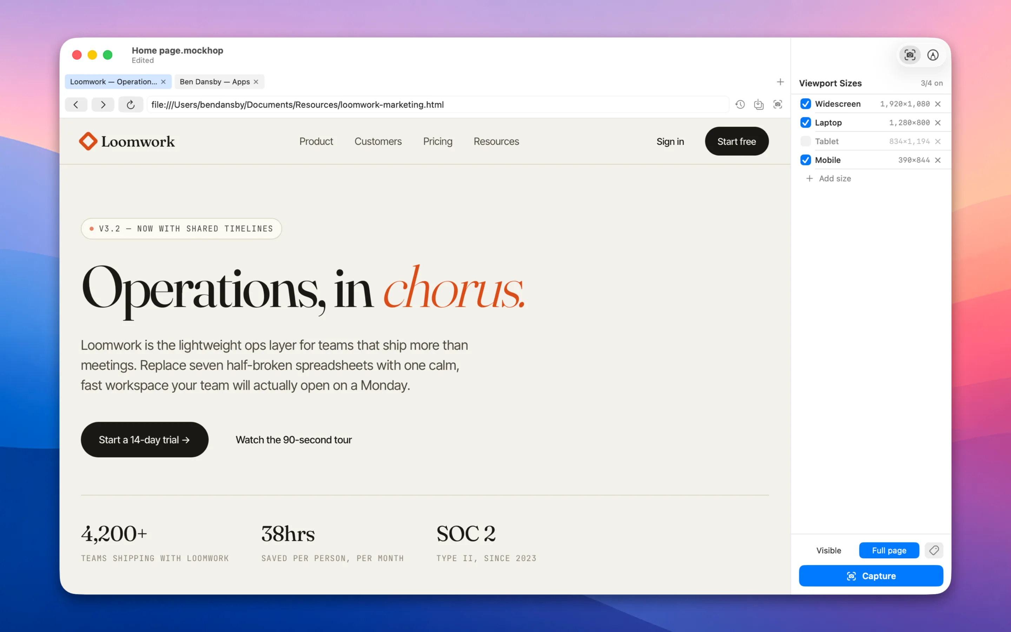Screen dimensions: 1011x632
Task: Click the 4,200+ statistic
Action: [114, 534]
